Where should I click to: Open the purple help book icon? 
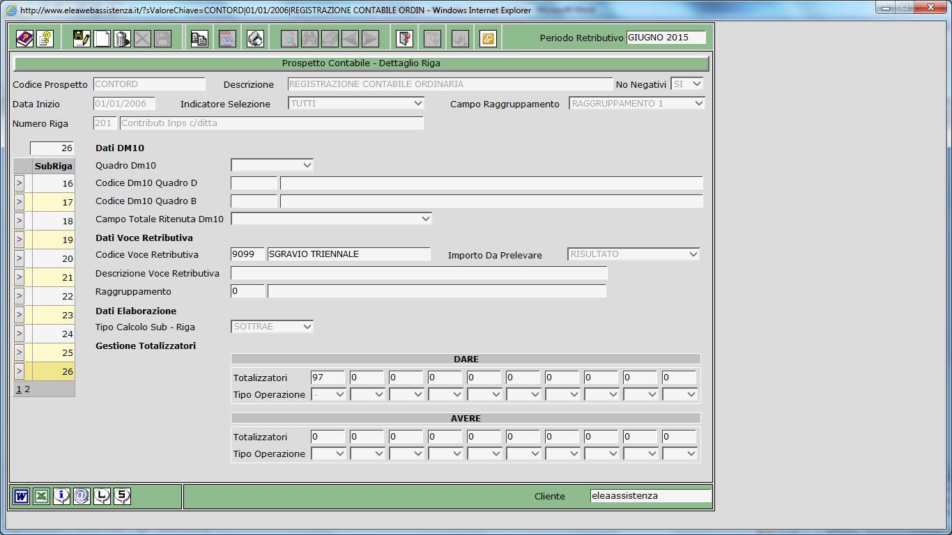pyautogui.click(x=25, y=38)
